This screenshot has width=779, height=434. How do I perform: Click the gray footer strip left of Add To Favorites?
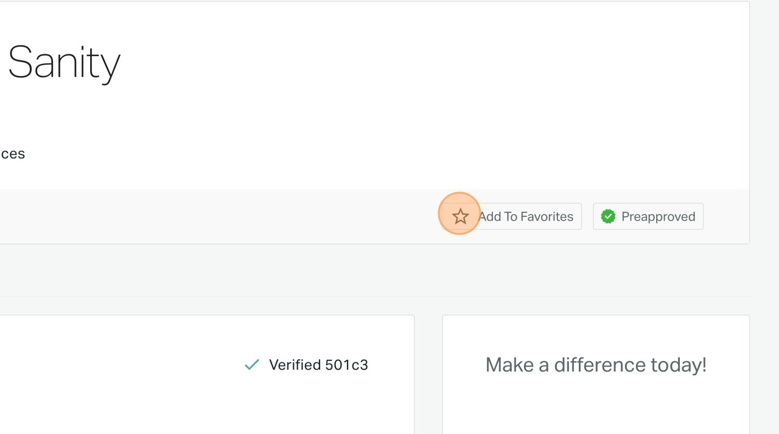pyautogui.click(x=213, y=216)
